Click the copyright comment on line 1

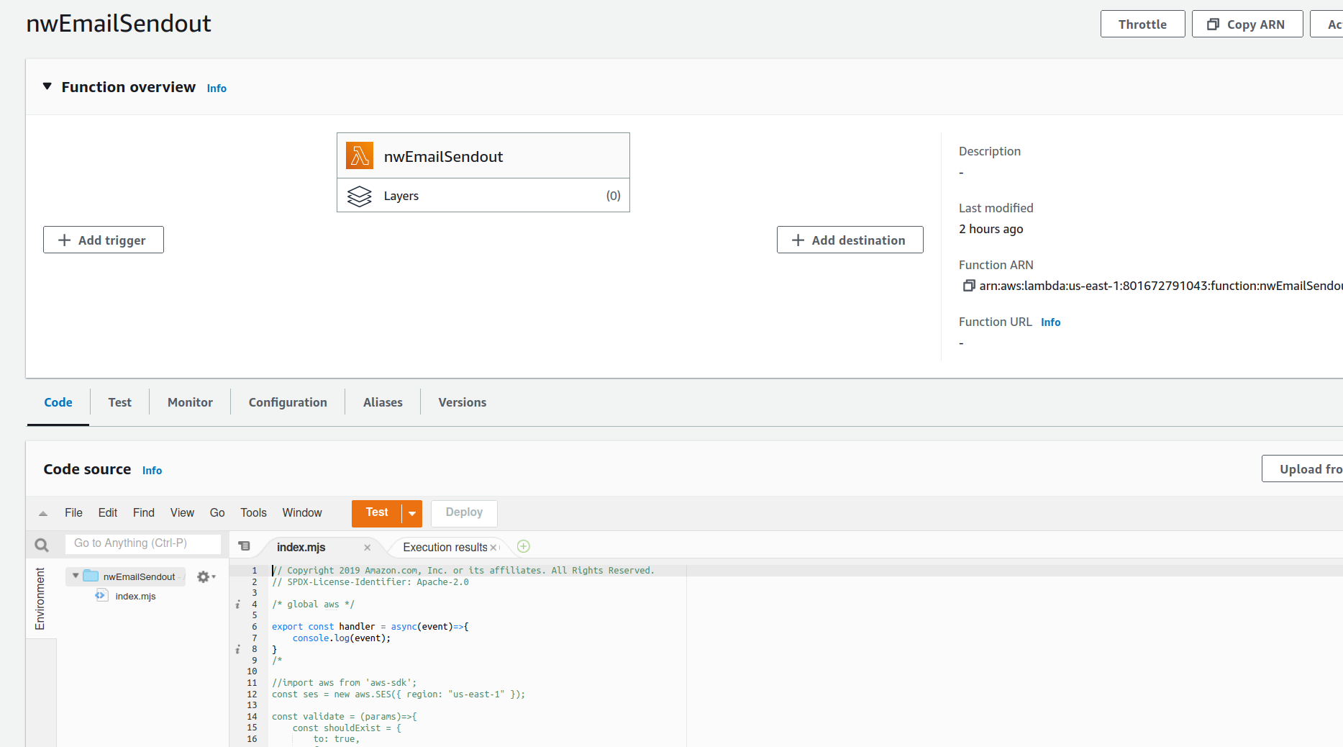pyautogui.click(x=463, y=571)
